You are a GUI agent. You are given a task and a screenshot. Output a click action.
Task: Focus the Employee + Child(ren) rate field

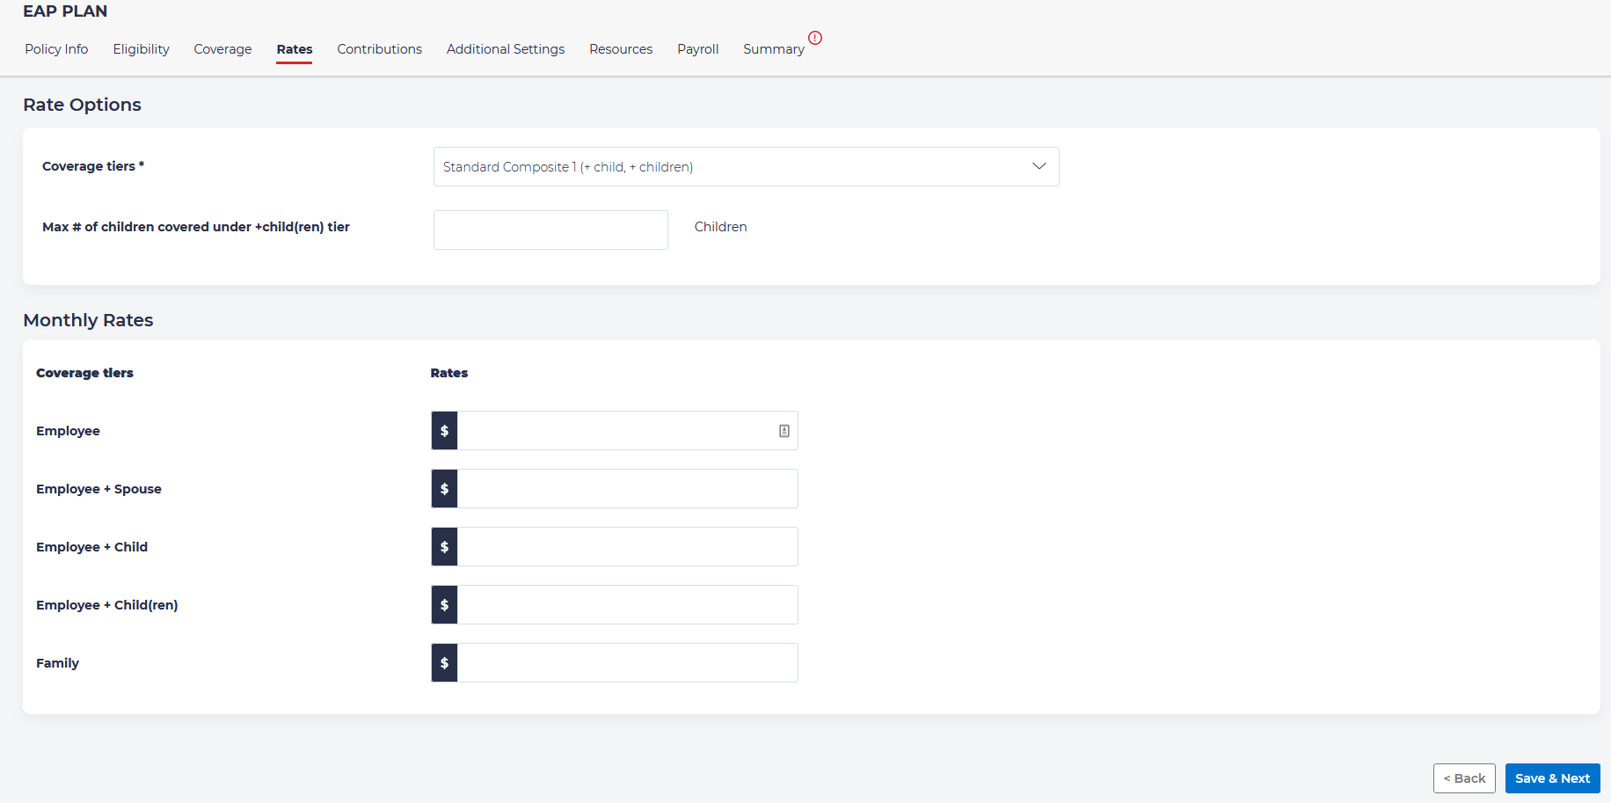point(627,605)
